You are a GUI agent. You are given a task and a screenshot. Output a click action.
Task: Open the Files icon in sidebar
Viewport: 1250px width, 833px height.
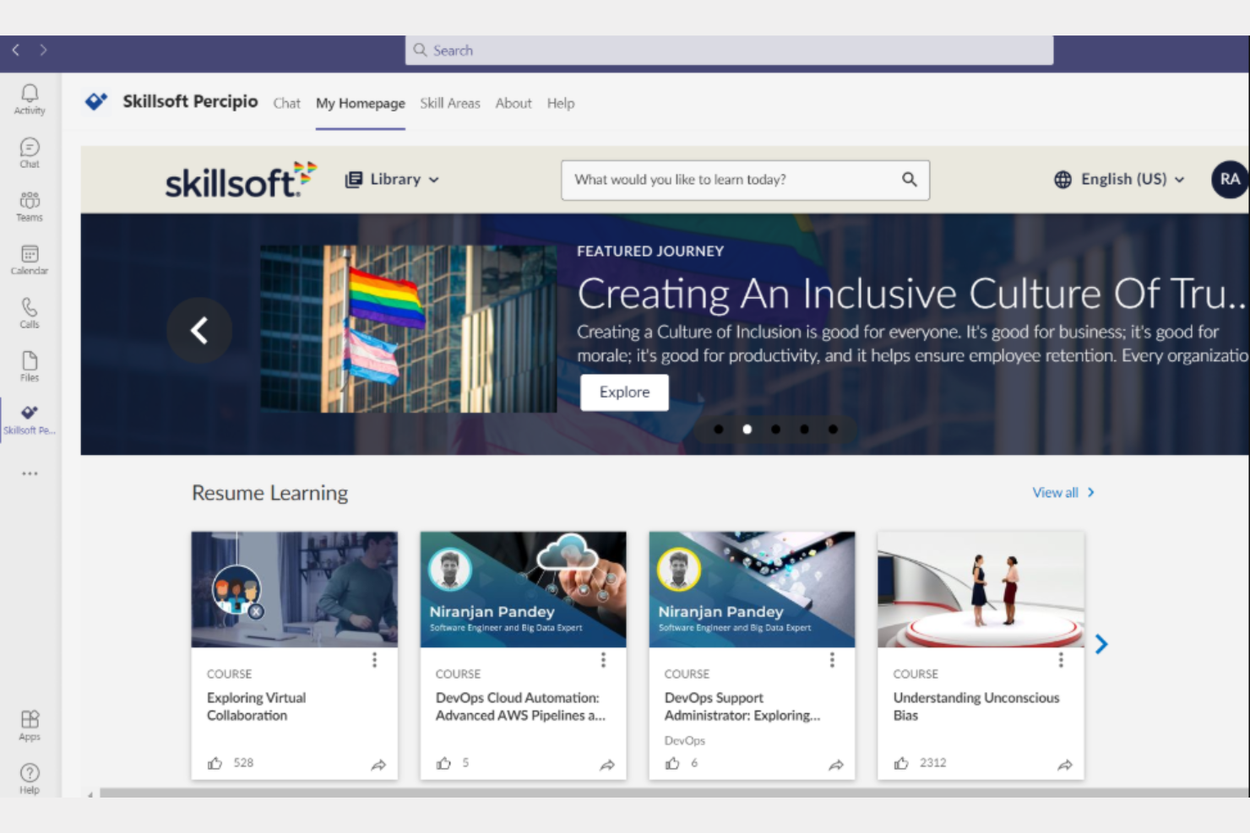tap(30, 366)
